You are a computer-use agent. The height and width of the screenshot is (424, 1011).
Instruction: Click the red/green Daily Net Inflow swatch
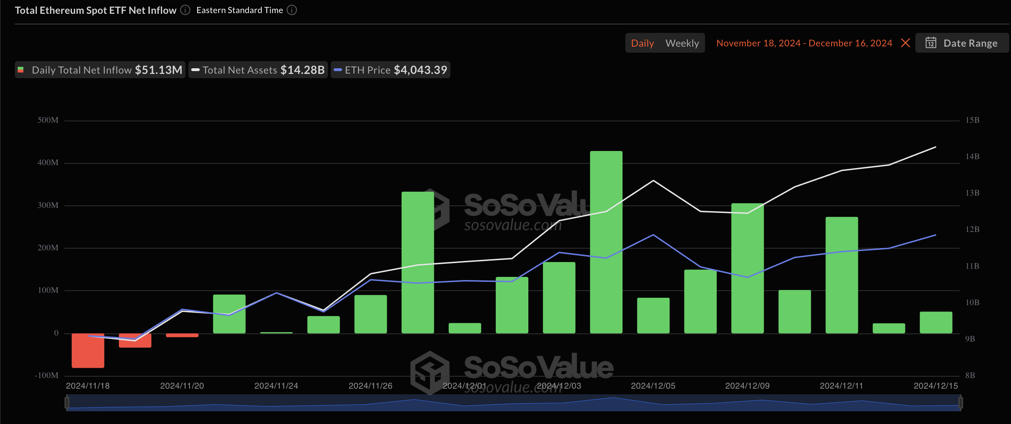pyautogui.click(x=21, y=70)
